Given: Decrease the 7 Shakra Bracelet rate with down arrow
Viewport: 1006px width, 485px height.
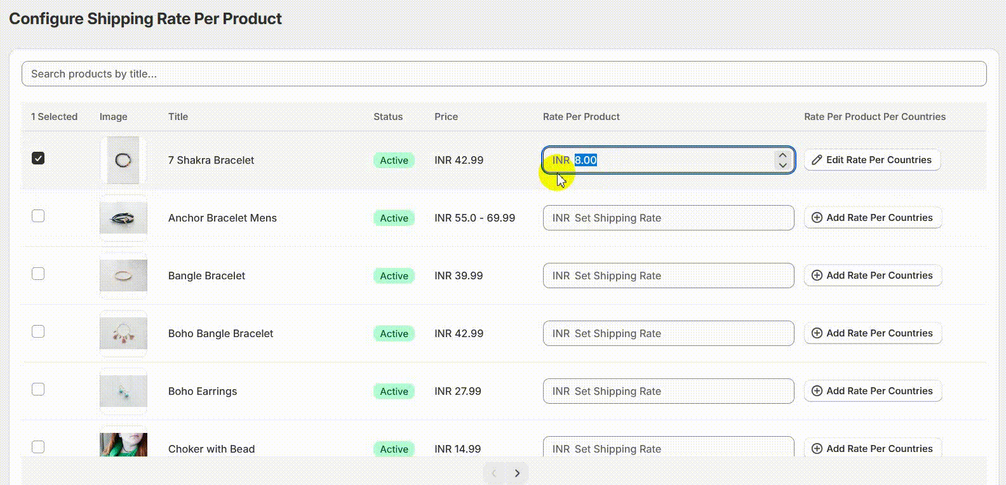Looking at the screenshot, I should pos(782,165).
